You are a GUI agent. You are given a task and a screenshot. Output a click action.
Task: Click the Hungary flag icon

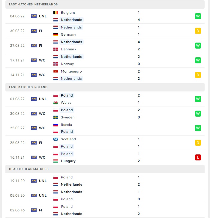[x=56, y=161]
